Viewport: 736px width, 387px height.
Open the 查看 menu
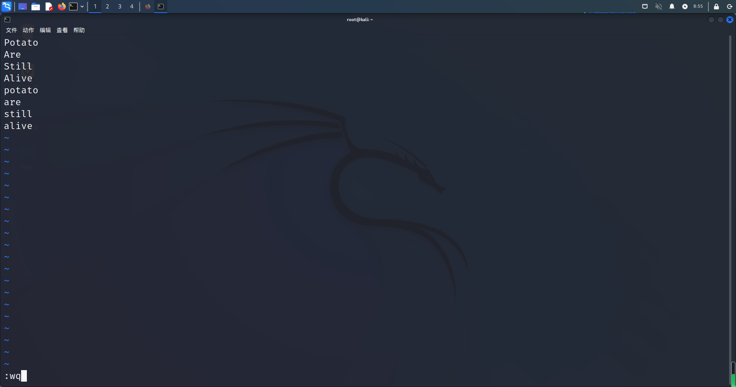click(62, 30)
